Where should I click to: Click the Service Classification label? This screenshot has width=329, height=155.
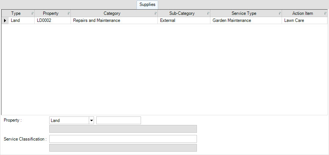[x=25, y=139]
